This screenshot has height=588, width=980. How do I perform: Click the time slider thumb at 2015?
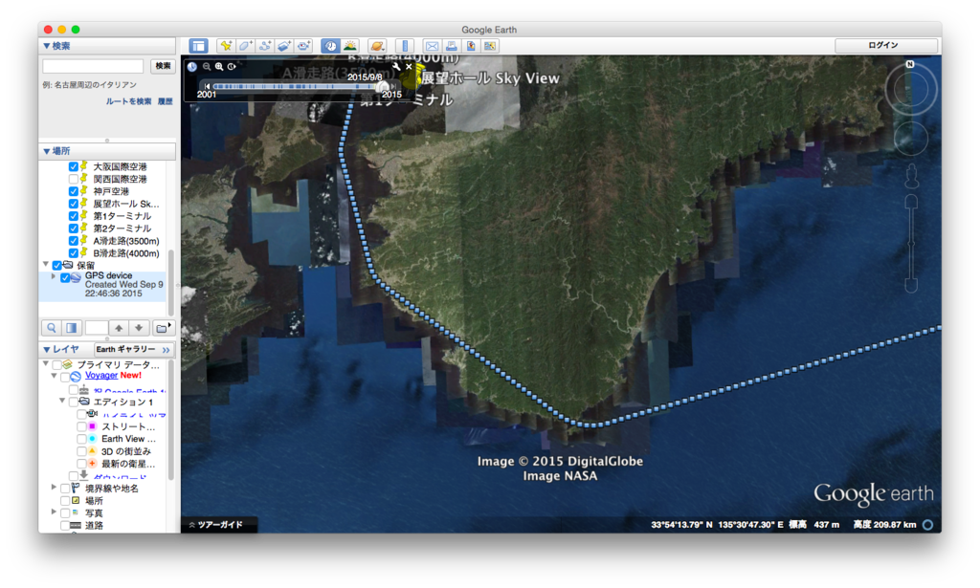(x=383, y=86)
